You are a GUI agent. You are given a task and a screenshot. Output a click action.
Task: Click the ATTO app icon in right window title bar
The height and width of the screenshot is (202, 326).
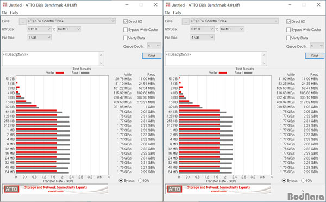click(x=168, y=5)
